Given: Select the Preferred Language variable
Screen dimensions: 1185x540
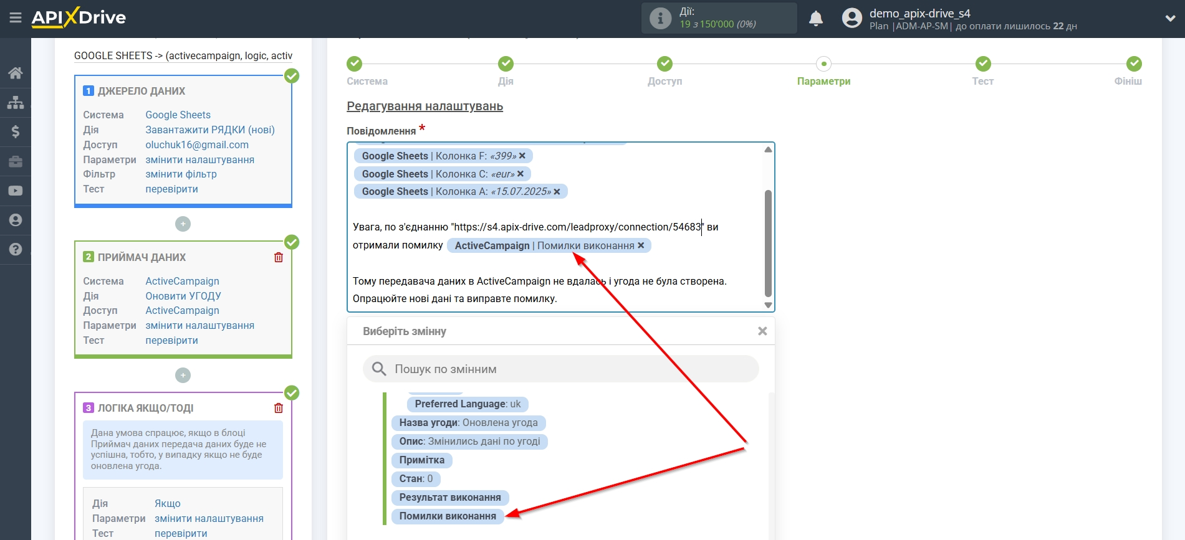Looking at the screenshot, I should (468, 404).
